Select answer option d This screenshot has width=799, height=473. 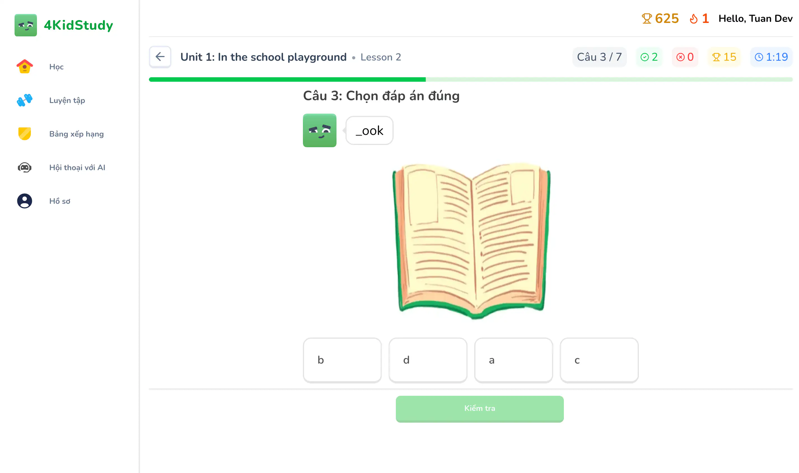point(428,360)
